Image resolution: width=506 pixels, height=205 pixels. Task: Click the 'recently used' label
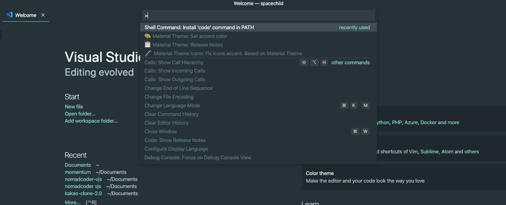click(x=354, y=27)
